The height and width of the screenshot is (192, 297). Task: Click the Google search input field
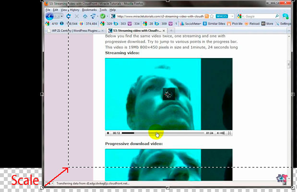[x=260, y=16]
